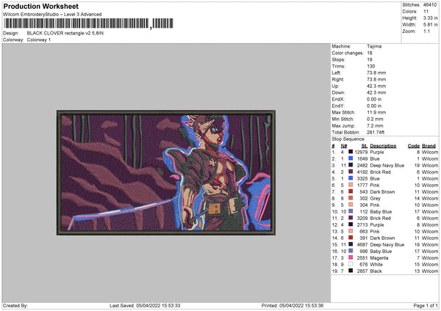The width and height of the screenshot is (441, 311).
Task: Click the 'Code' column header
Action: [414, 146]
